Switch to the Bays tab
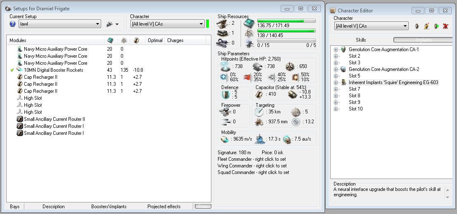This screenshot has width=457, height=214. click(x=14, y=207)
